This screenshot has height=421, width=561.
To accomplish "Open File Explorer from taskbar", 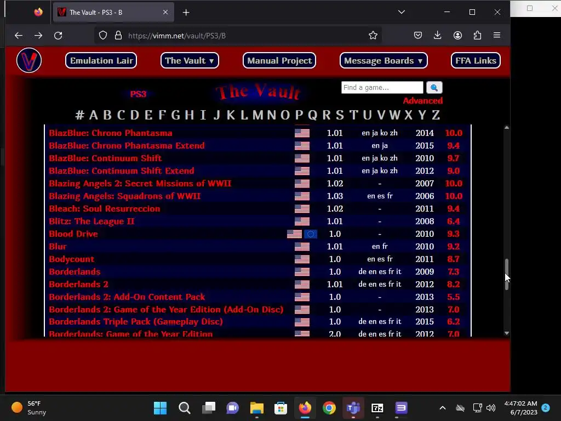I will [257, 408].
